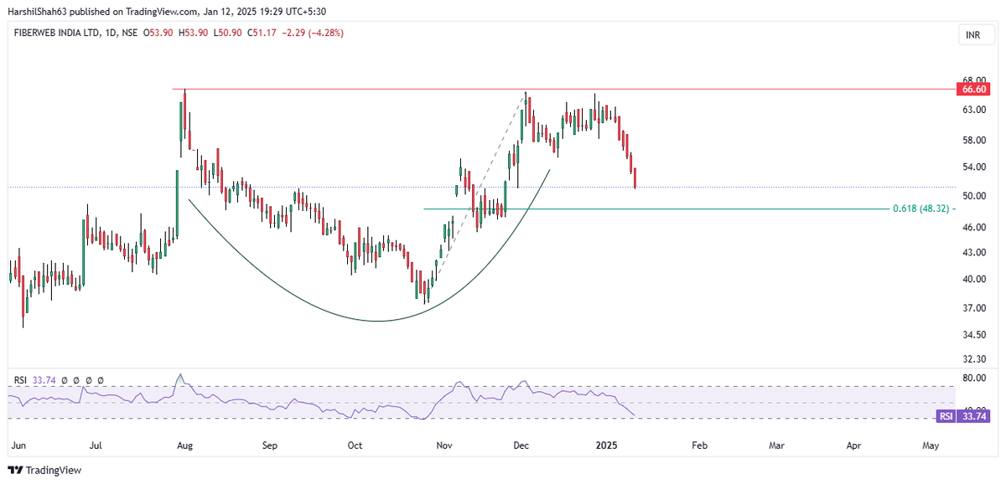
Task: Click the O53.90 open price value
Action: coord(158,33)
